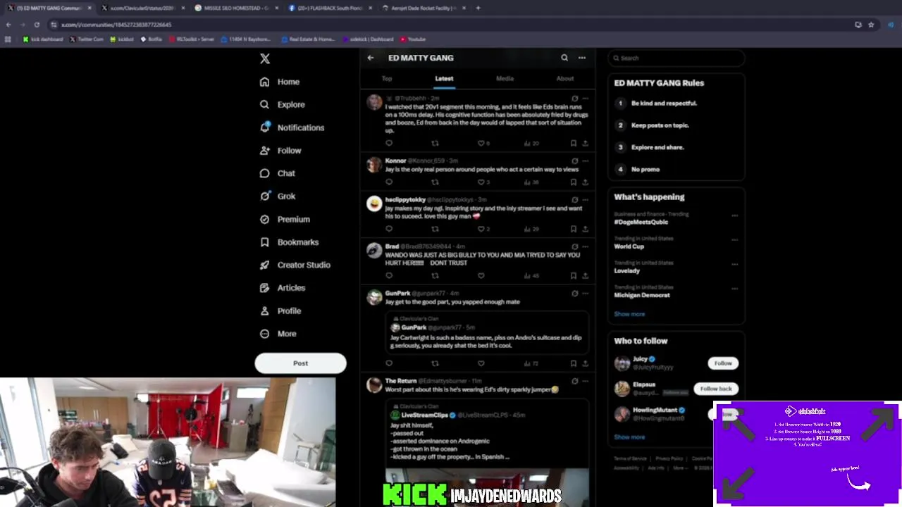Open Premium in the X sidebar

pyautogui.click(x=285, y=219)
